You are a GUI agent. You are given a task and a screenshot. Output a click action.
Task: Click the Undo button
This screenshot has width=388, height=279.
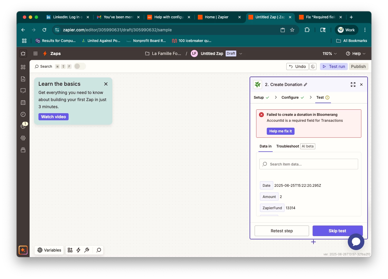tap(298, 66)
